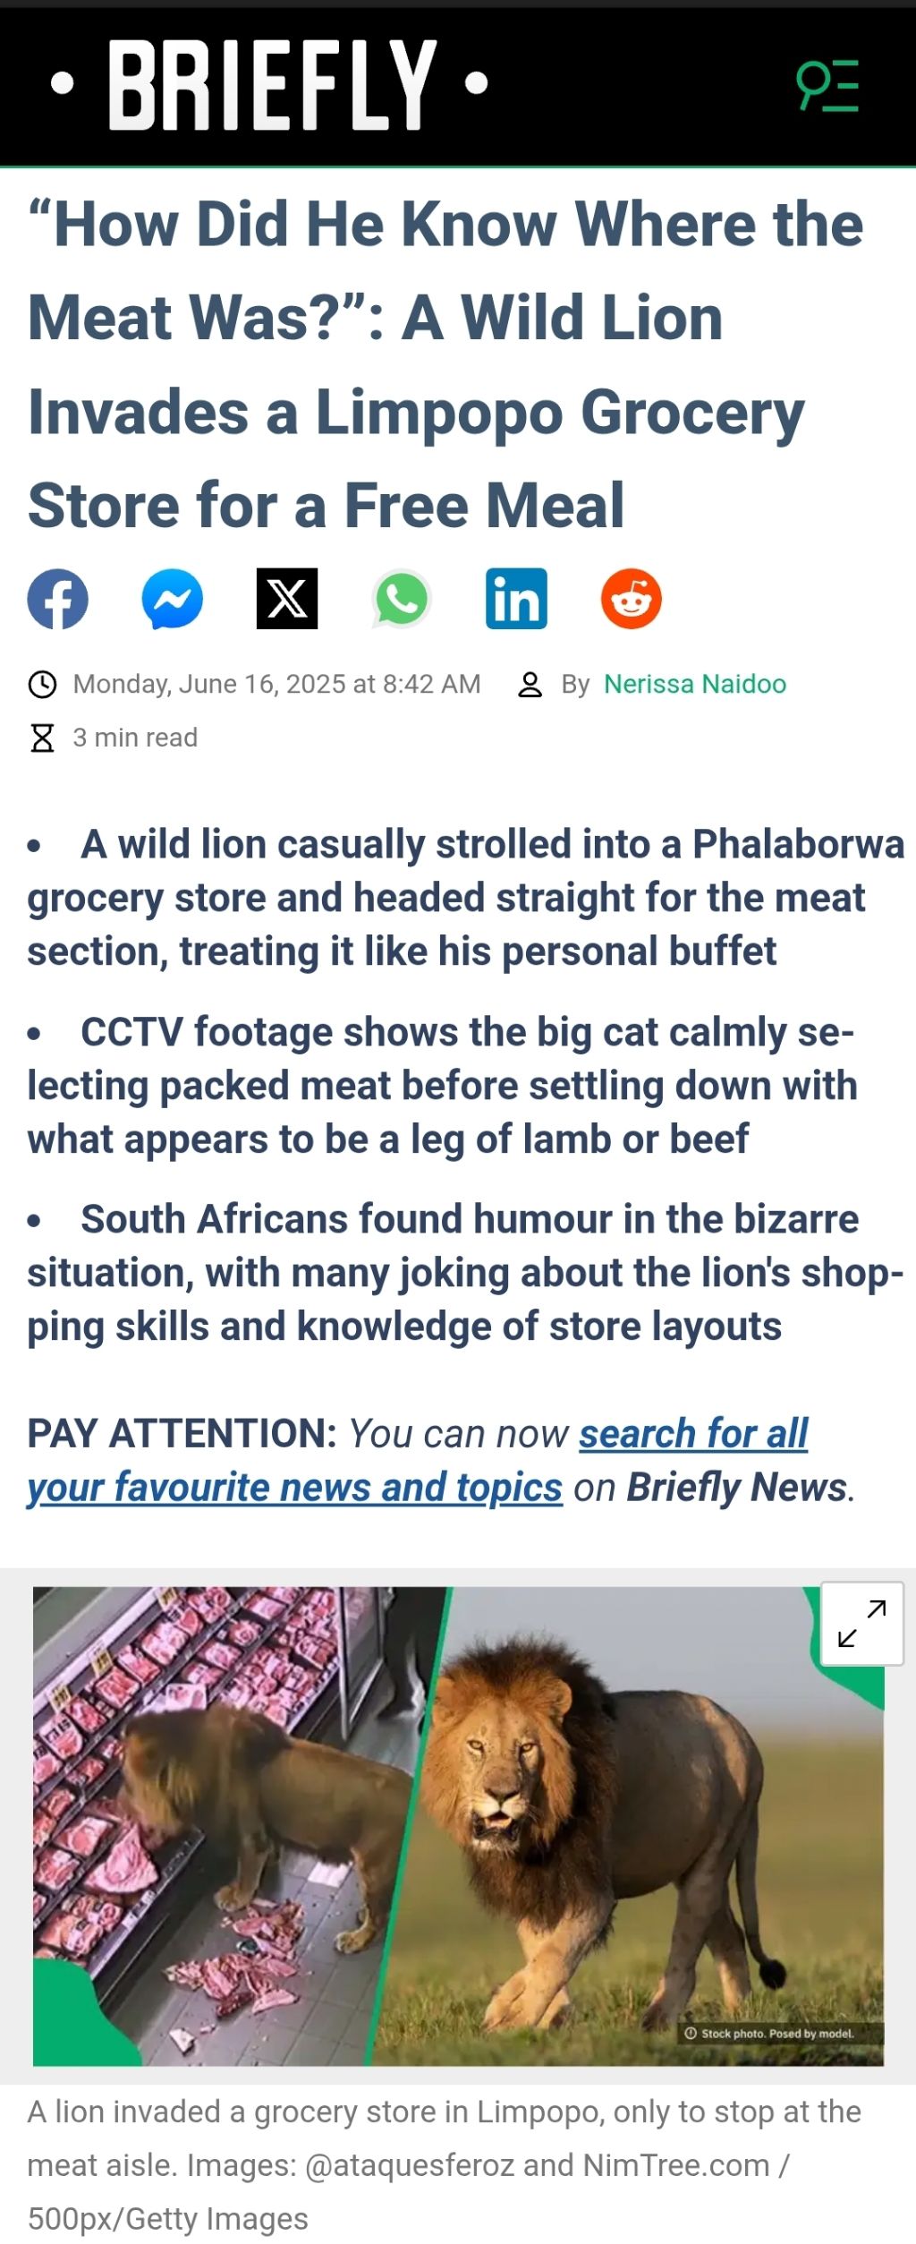Tap the hourglass icon by read time
Image resolution: width=916 pixels, height=2244 pixels.
(x=42, y=738)
